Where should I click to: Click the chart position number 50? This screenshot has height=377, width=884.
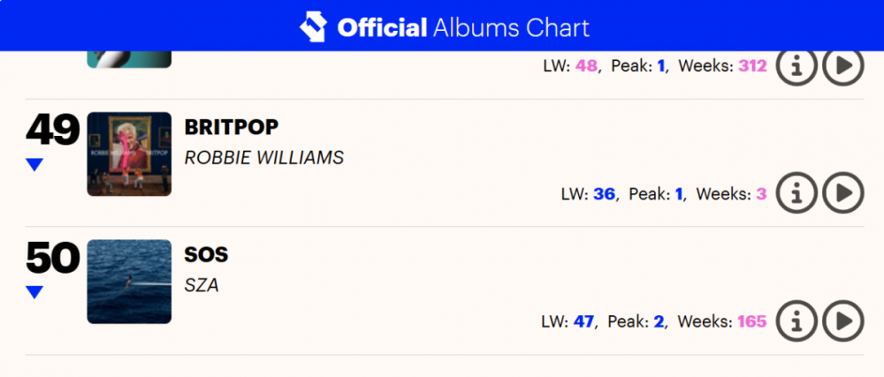tap(53, 259)
